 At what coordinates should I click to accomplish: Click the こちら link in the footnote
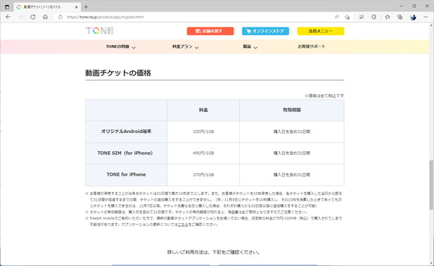click(x=183, y=224)
